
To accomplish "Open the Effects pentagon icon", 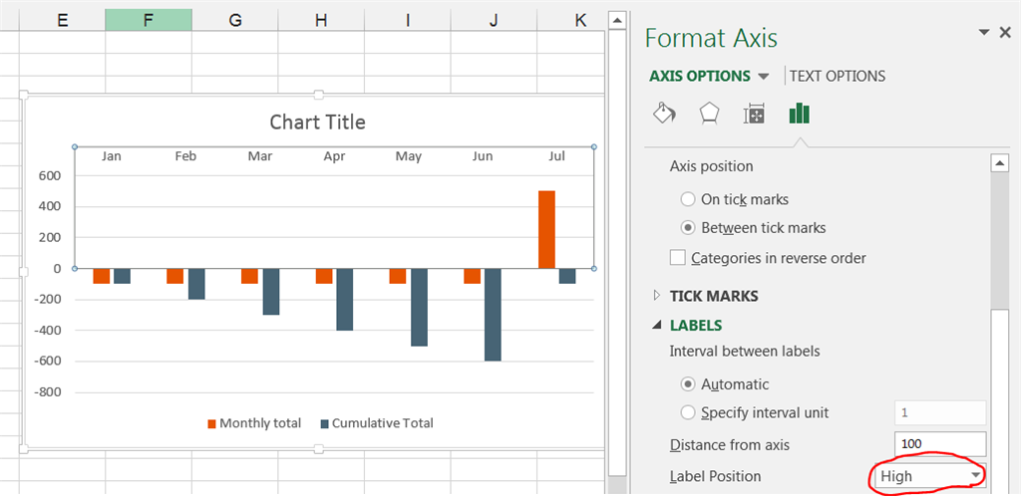I will point(709,113).
